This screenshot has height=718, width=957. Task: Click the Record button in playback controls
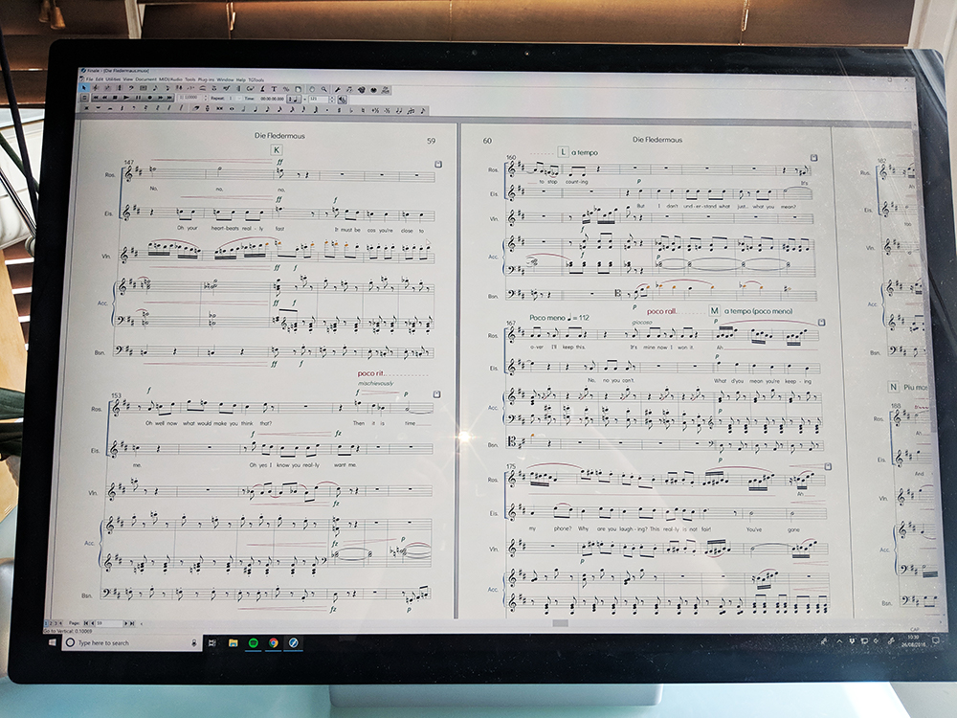point(149,98)
